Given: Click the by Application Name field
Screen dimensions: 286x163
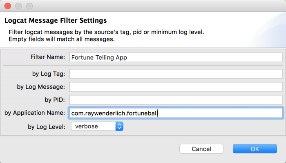Looking at the screenshot, I should click(x=176, y=113).
